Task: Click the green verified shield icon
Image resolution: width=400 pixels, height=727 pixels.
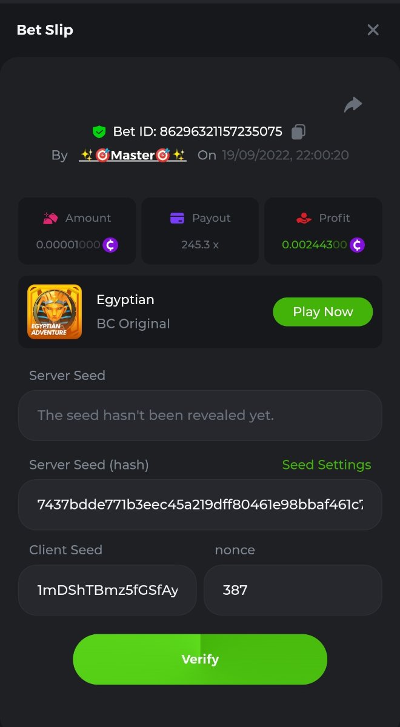Action: 99,131
